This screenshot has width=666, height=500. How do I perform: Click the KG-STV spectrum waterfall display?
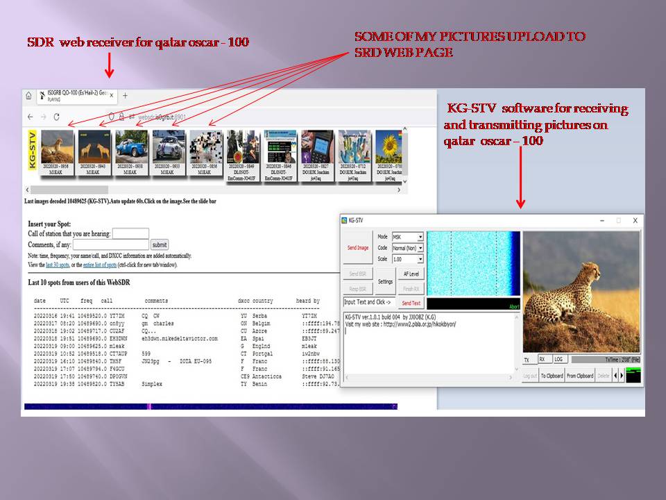473,263
